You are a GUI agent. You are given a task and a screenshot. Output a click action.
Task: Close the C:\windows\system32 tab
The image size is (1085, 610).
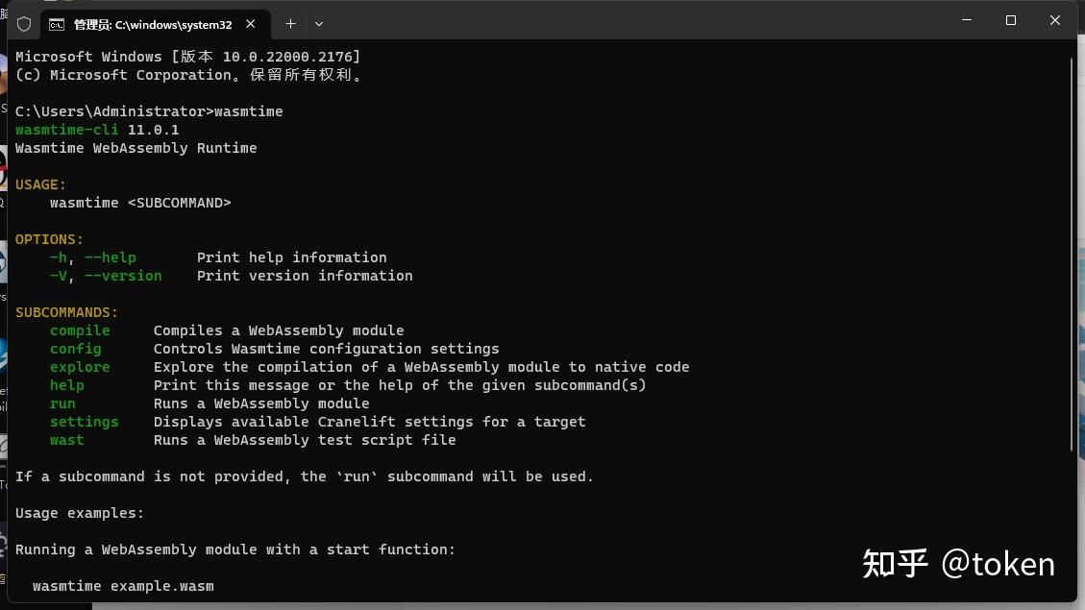[x=253, y=24]
